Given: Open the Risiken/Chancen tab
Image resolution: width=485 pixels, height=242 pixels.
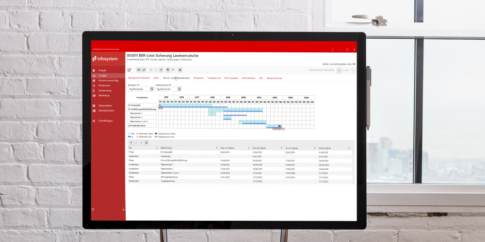Looking at the screenshot, I should tap(275, 78).
